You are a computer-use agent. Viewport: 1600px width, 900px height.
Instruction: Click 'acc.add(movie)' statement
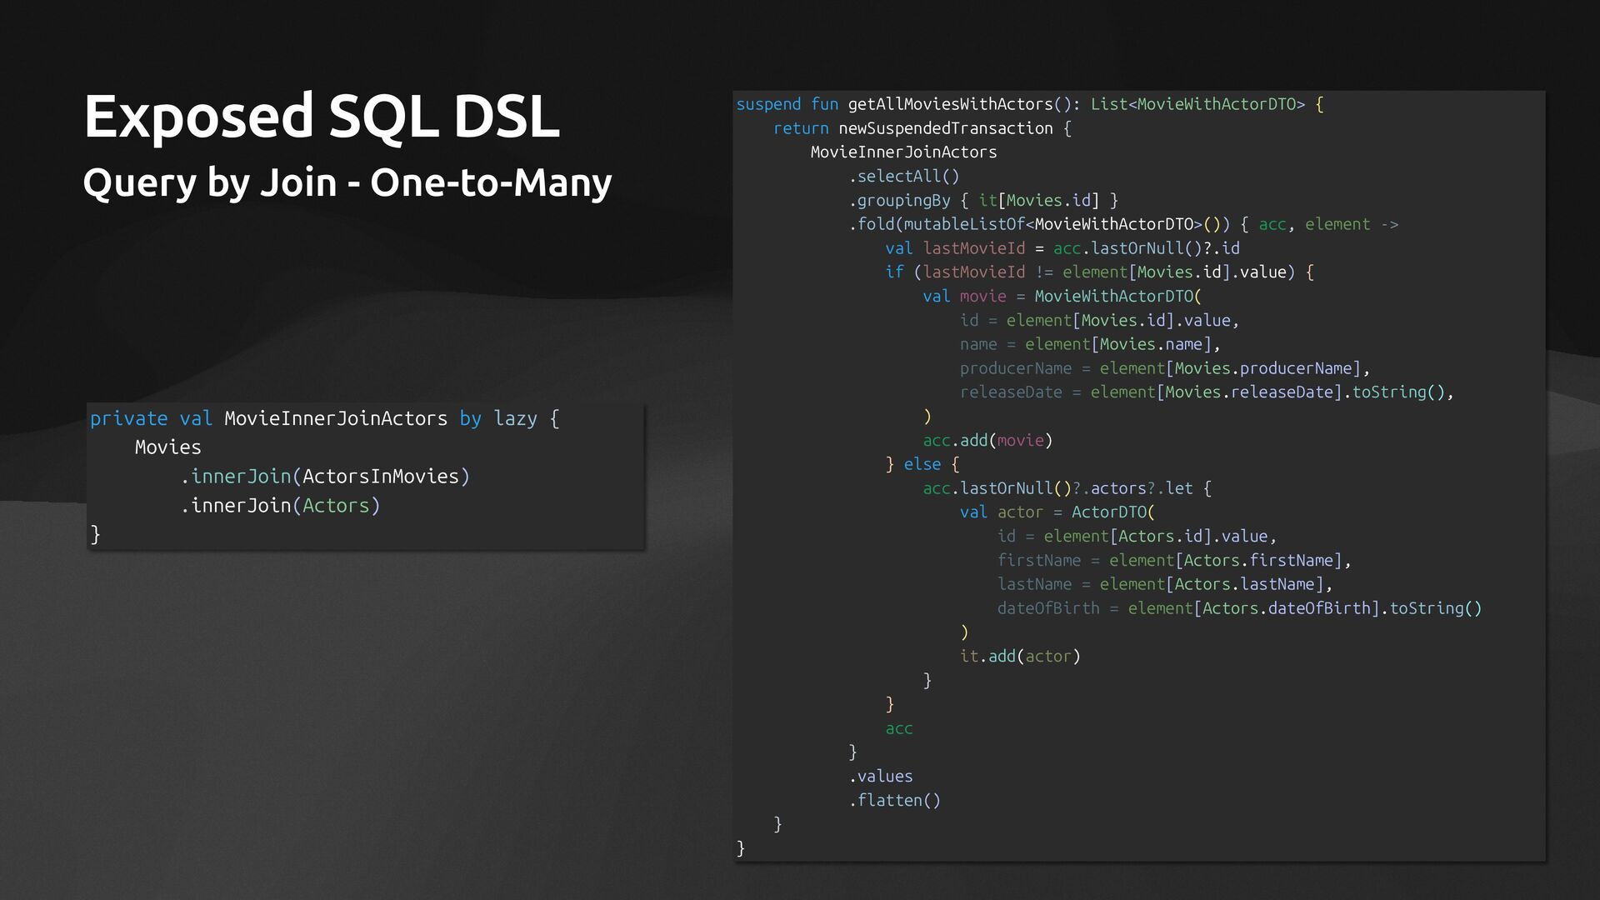coord(987,441)
